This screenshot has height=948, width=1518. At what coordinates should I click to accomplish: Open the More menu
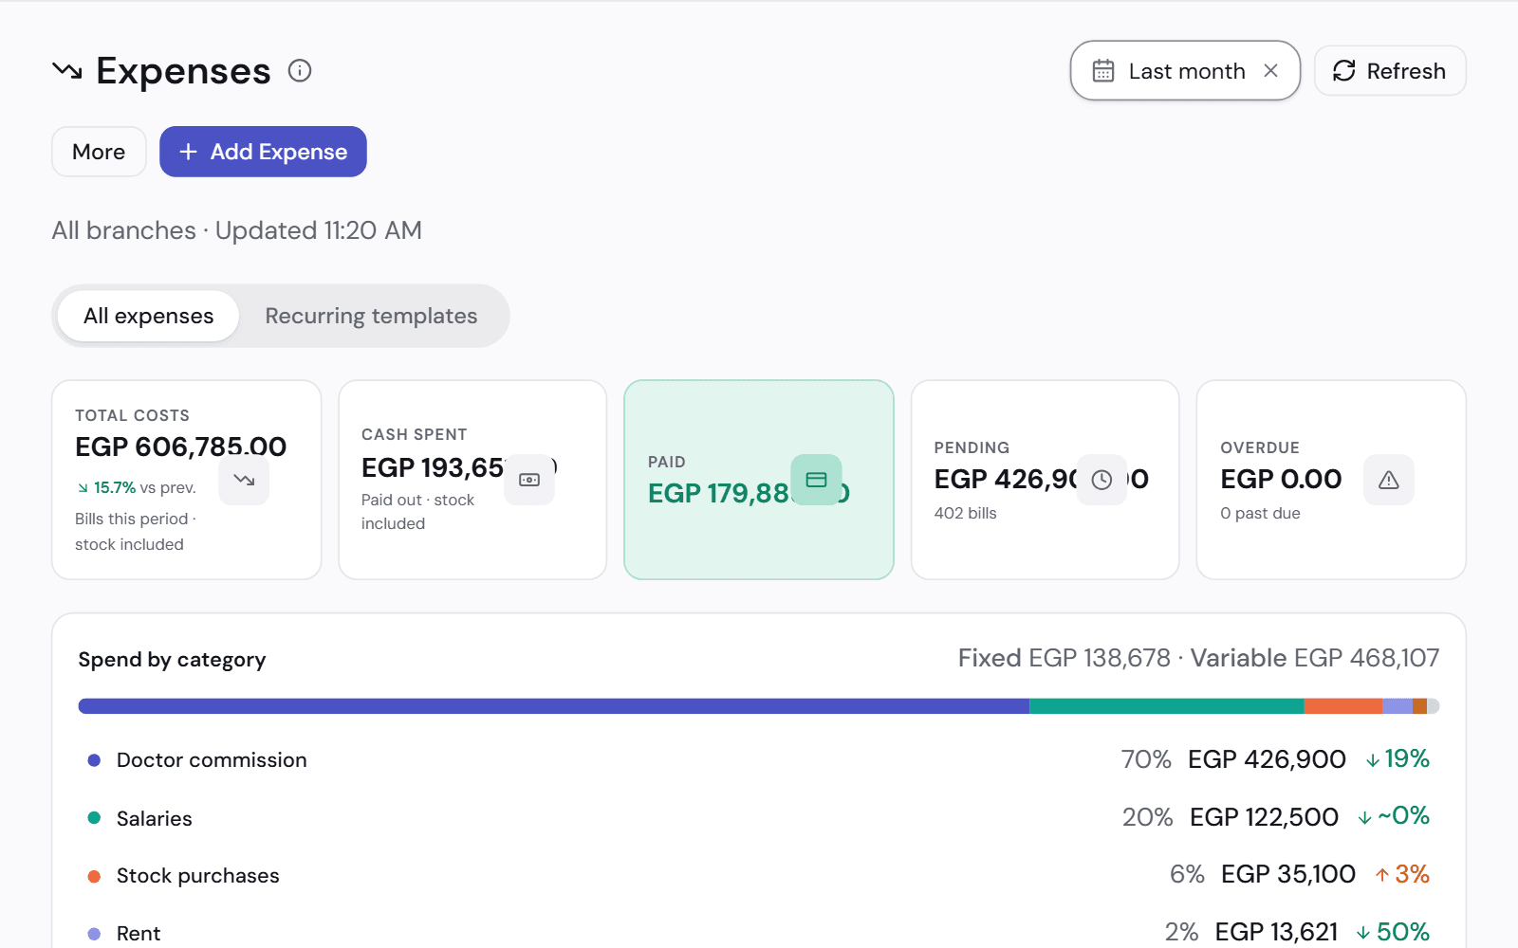tap(99, 152)
